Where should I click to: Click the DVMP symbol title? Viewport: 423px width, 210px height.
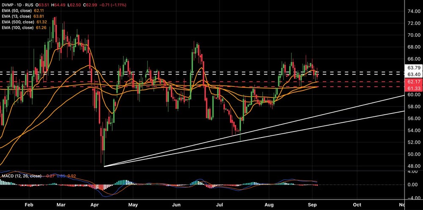click(x=8, y=5)
